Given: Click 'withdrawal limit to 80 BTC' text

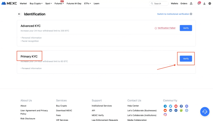Looking at the screenshot, I should 55,61.
